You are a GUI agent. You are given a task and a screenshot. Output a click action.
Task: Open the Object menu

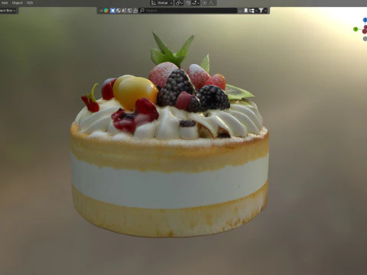click(x=17, y=3)
